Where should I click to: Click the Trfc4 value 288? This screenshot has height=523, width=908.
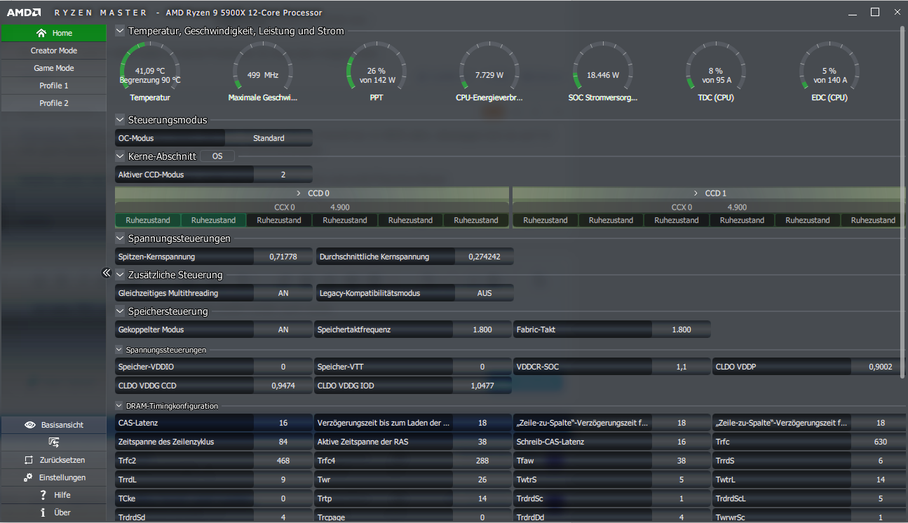482,461
